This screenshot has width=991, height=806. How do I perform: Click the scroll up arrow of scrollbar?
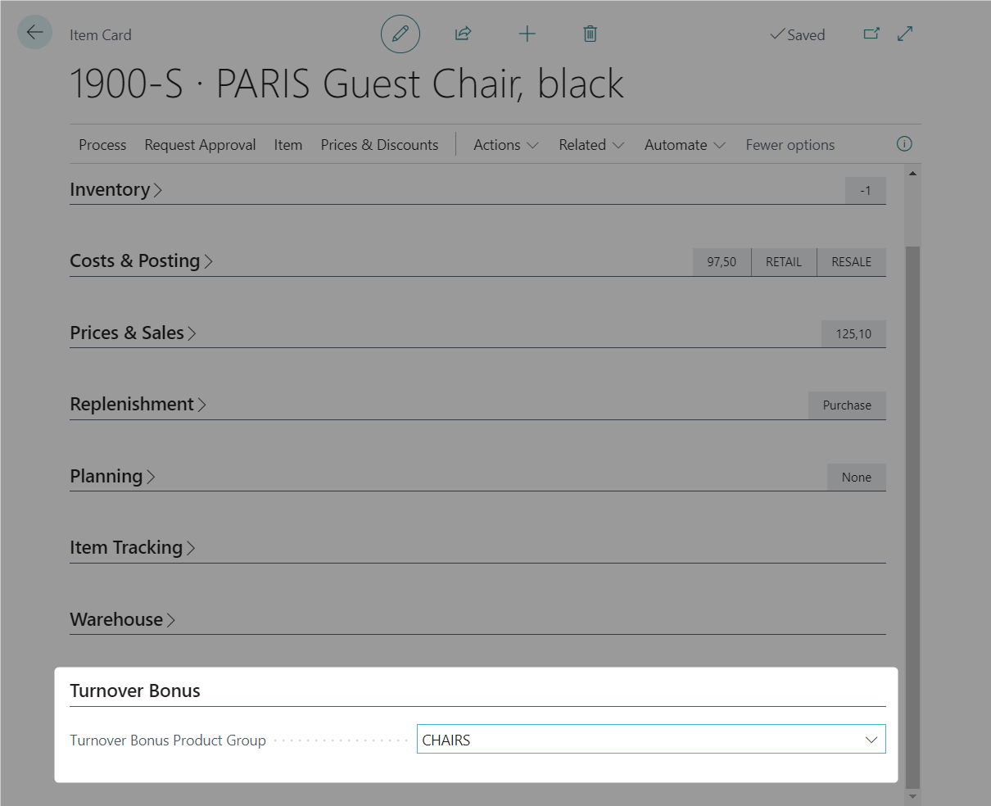pos(912,174)
